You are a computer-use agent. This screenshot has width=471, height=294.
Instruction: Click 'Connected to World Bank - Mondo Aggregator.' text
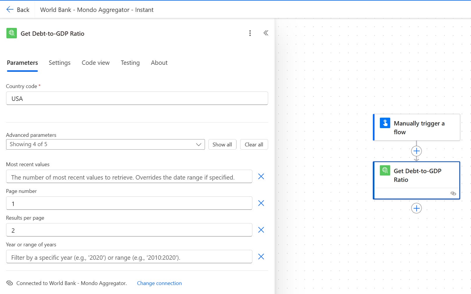(x=72, y=283)
